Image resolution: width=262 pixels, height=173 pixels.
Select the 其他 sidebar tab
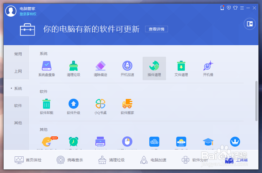pyautogui.click(x=16, y=123)
